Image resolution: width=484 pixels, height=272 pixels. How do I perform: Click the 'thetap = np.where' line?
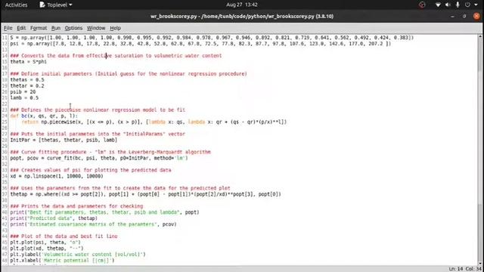tap(145, 194)
